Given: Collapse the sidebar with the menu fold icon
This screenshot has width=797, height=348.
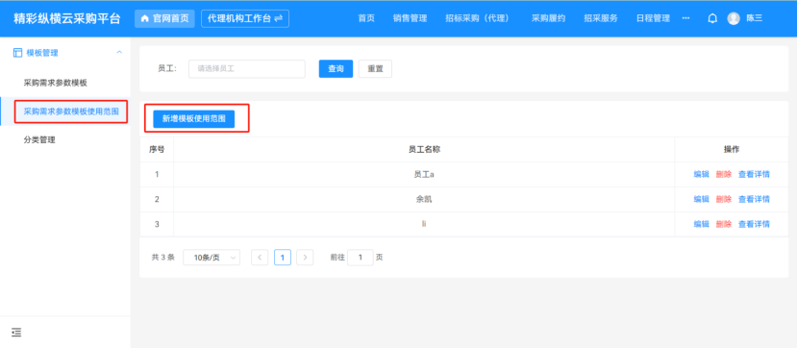Looking at the screenshot, I should pos(16,333).
